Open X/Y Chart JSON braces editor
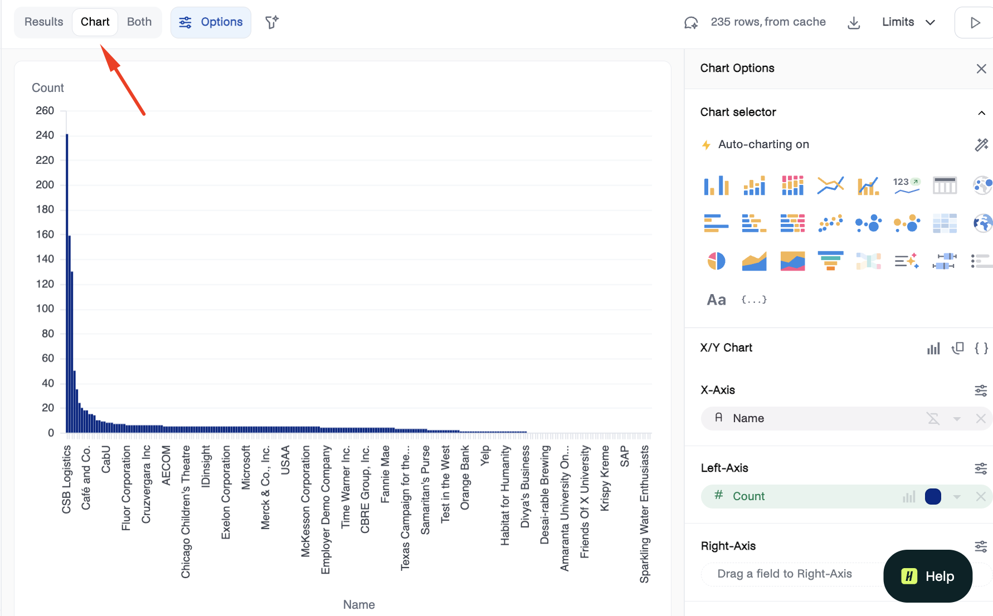Viewport: 993px width, 616px height. (x=981, y=348)
